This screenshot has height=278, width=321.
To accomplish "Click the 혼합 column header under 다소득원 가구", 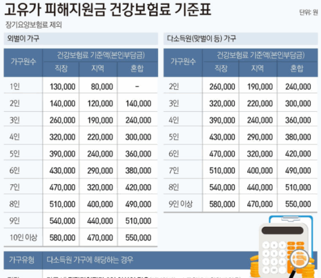I will click(297, 69).
